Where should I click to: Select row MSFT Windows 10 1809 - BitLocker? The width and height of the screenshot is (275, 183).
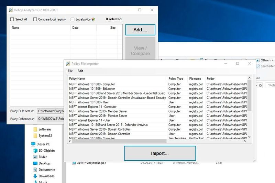point(157,89)
